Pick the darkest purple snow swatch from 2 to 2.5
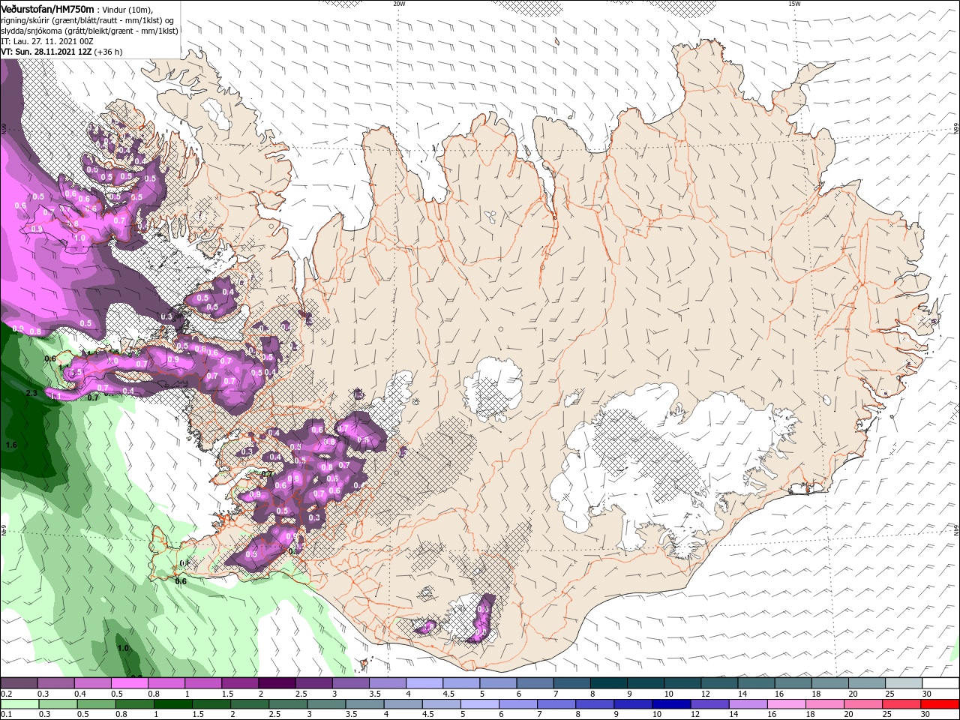Viewport: 960px width, 720px height. (277, 683)
